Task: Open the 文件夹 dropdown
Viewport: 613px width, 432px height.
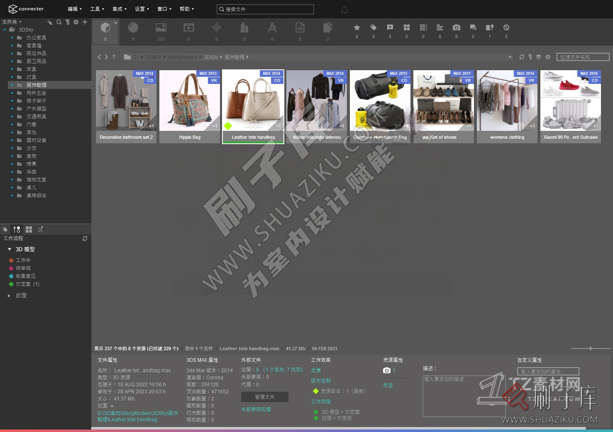Action: tap(12, 22)
